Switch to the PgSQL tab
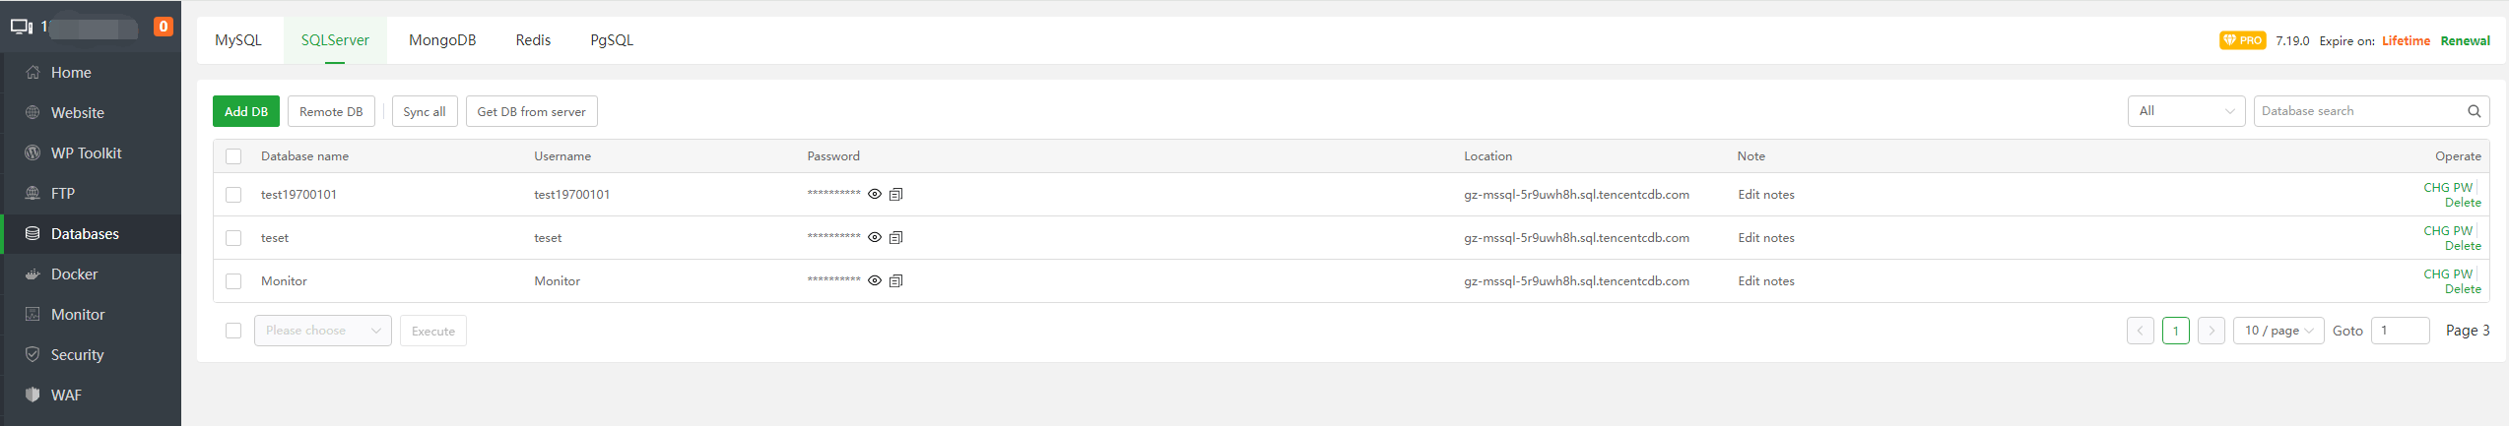The image size is (2509, 426). 612,40
